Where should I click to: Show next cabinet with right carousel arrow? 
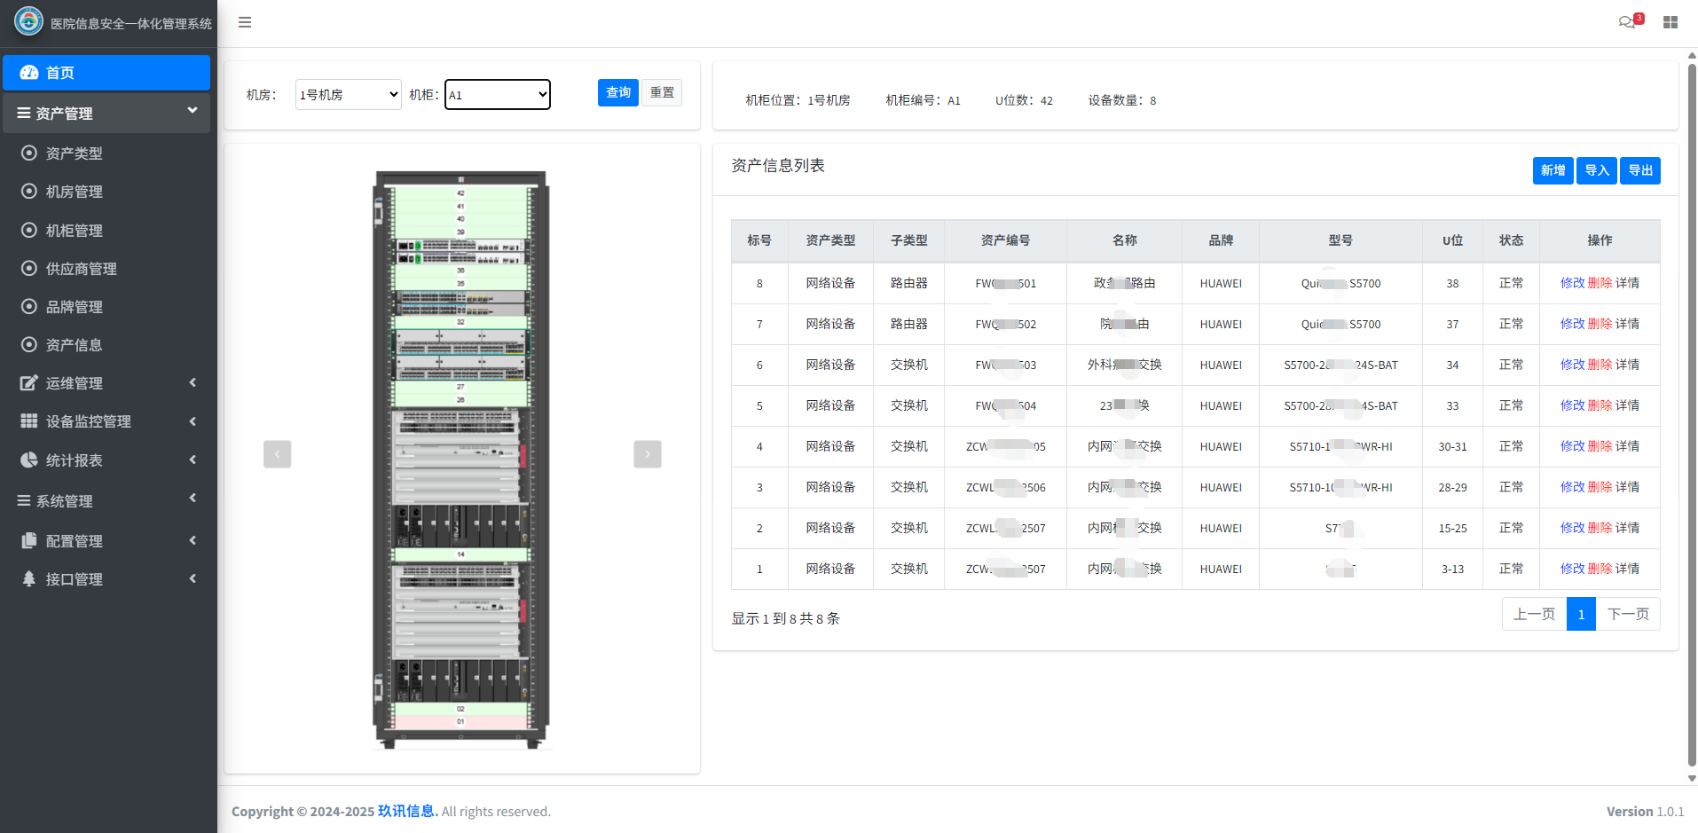click(647, 454)
